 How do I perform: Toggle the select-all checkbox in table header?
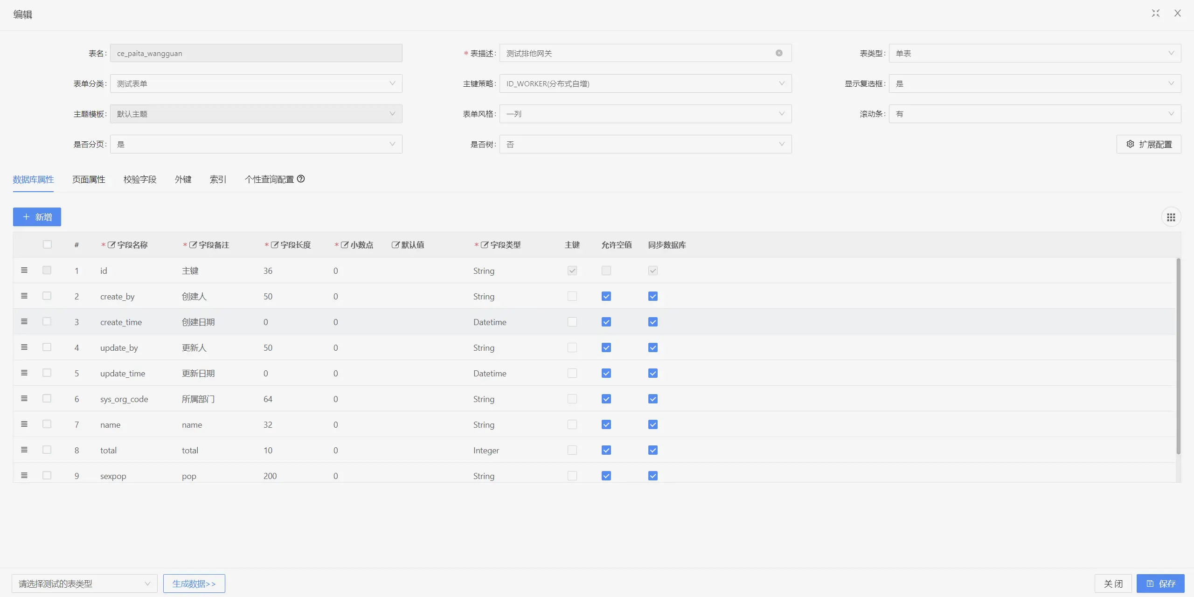(x=47, y=244)
